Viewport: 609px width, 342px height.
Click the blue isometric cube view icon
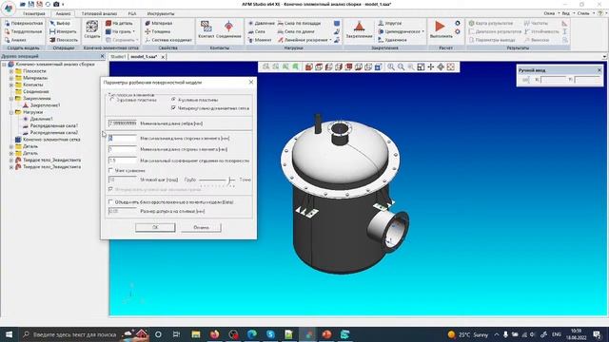[379, 67]
